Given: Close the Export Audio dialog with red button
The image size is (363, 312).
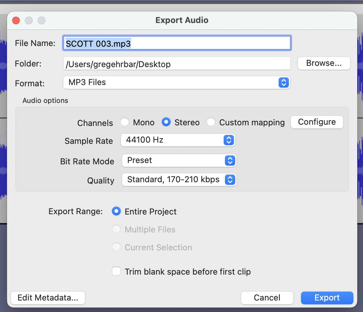Looking at the screenshot, I should (16, 20).
